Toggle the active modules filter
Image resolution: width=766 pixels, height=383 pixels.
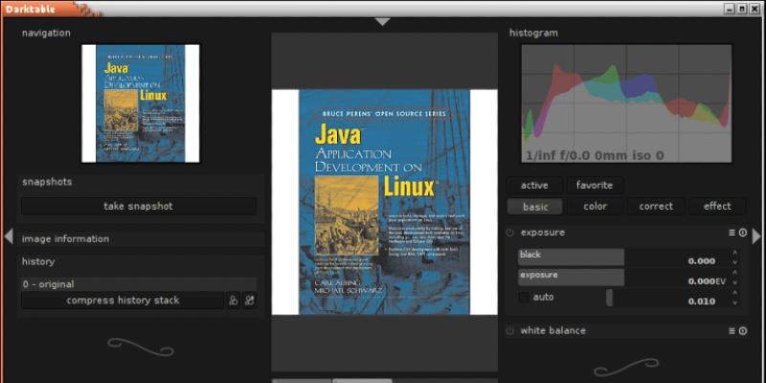534,185
